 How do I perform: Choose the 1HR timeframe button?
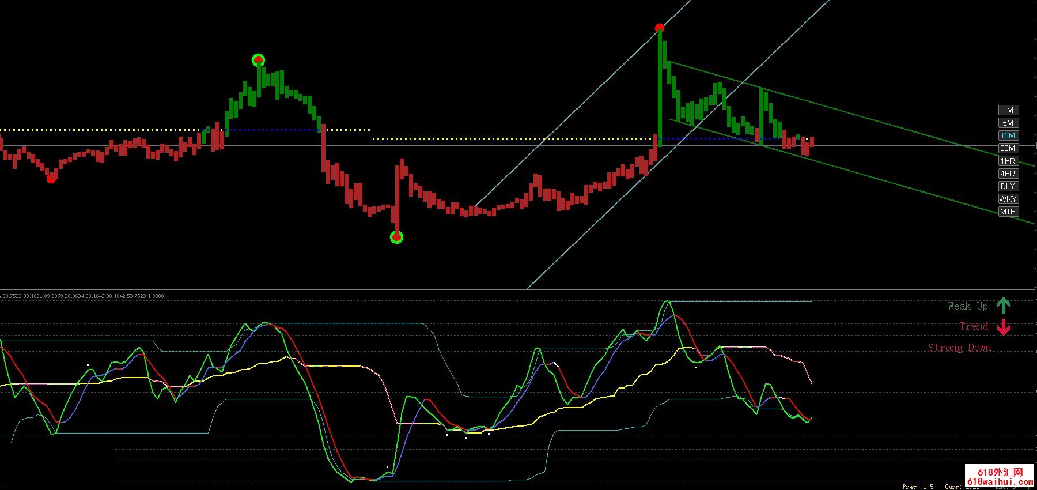click(x=1008, y=161)
